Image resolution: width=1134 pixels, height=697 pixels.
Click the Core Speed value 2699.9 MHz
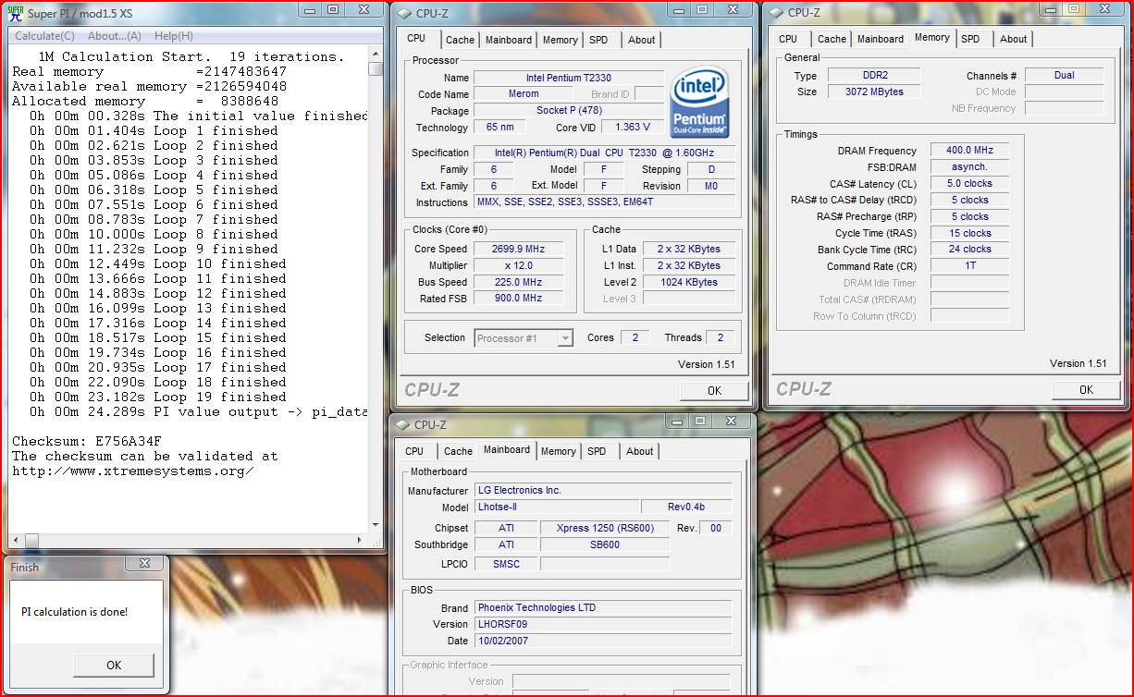click(519, 249)
